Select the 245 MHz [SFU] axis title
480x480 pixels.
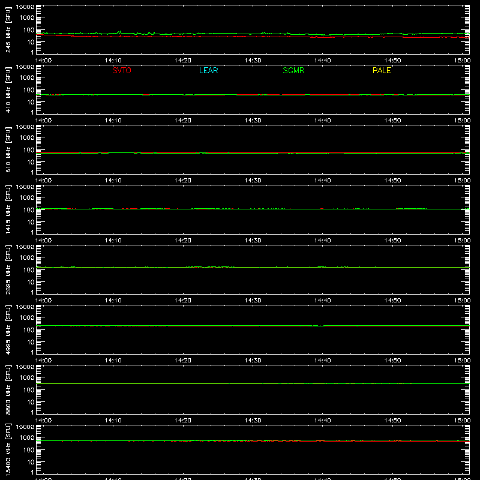8,29
